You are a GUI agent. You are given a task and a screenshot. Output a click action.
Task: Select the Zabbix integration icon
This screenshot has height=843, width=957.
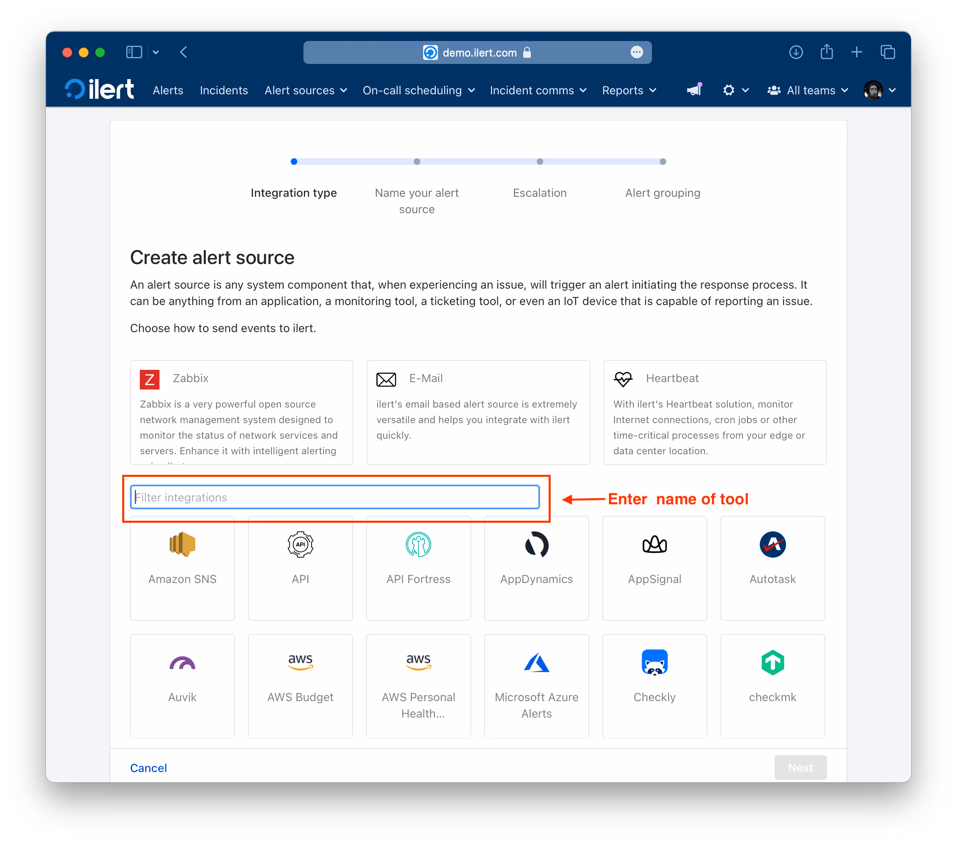pos(150,379)
